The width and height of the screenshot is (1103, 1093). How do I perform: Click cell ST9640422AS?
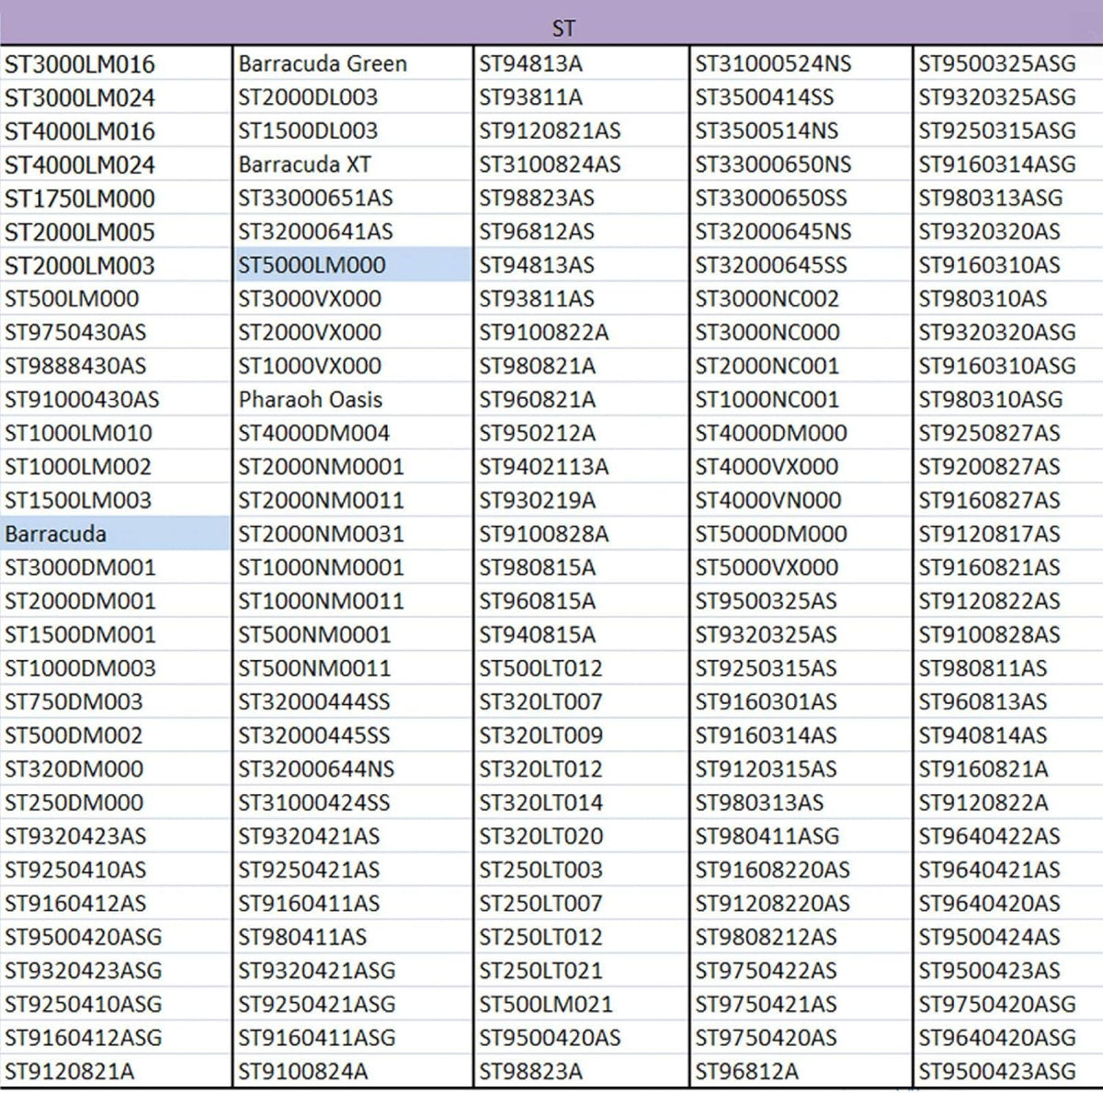pyautogui.click(x=1008, y=836)
